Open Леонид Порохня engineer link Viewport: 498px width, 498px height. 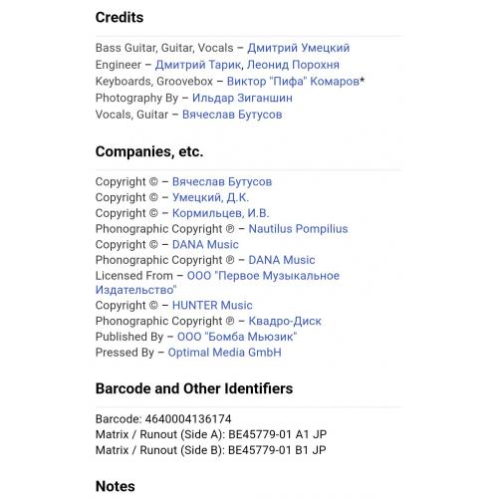(293, 65)
